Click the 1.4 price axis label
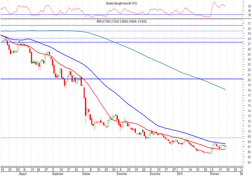The width and height of the screenshot is (252, 176). pos(249,111)
